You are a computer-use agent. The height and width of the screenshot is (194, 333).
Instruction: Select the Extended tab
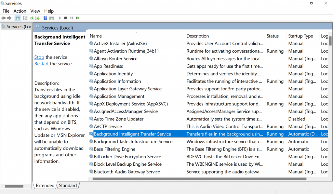point(45,185)
